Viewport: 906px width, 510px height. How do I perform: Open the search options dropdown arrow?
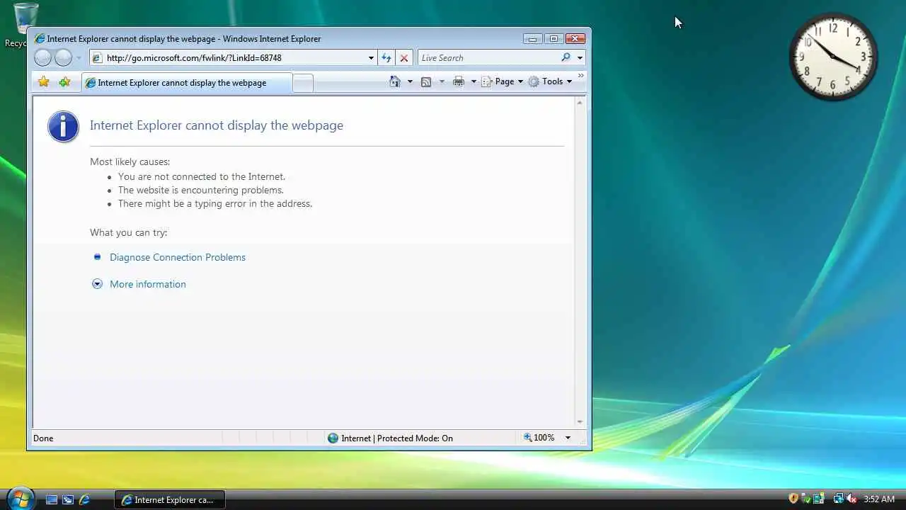[x=580, y=58]
